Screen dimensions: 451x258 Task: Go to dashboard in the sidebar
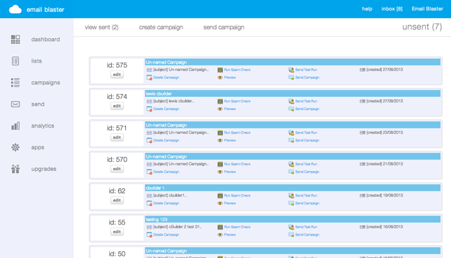pos(45,39)
